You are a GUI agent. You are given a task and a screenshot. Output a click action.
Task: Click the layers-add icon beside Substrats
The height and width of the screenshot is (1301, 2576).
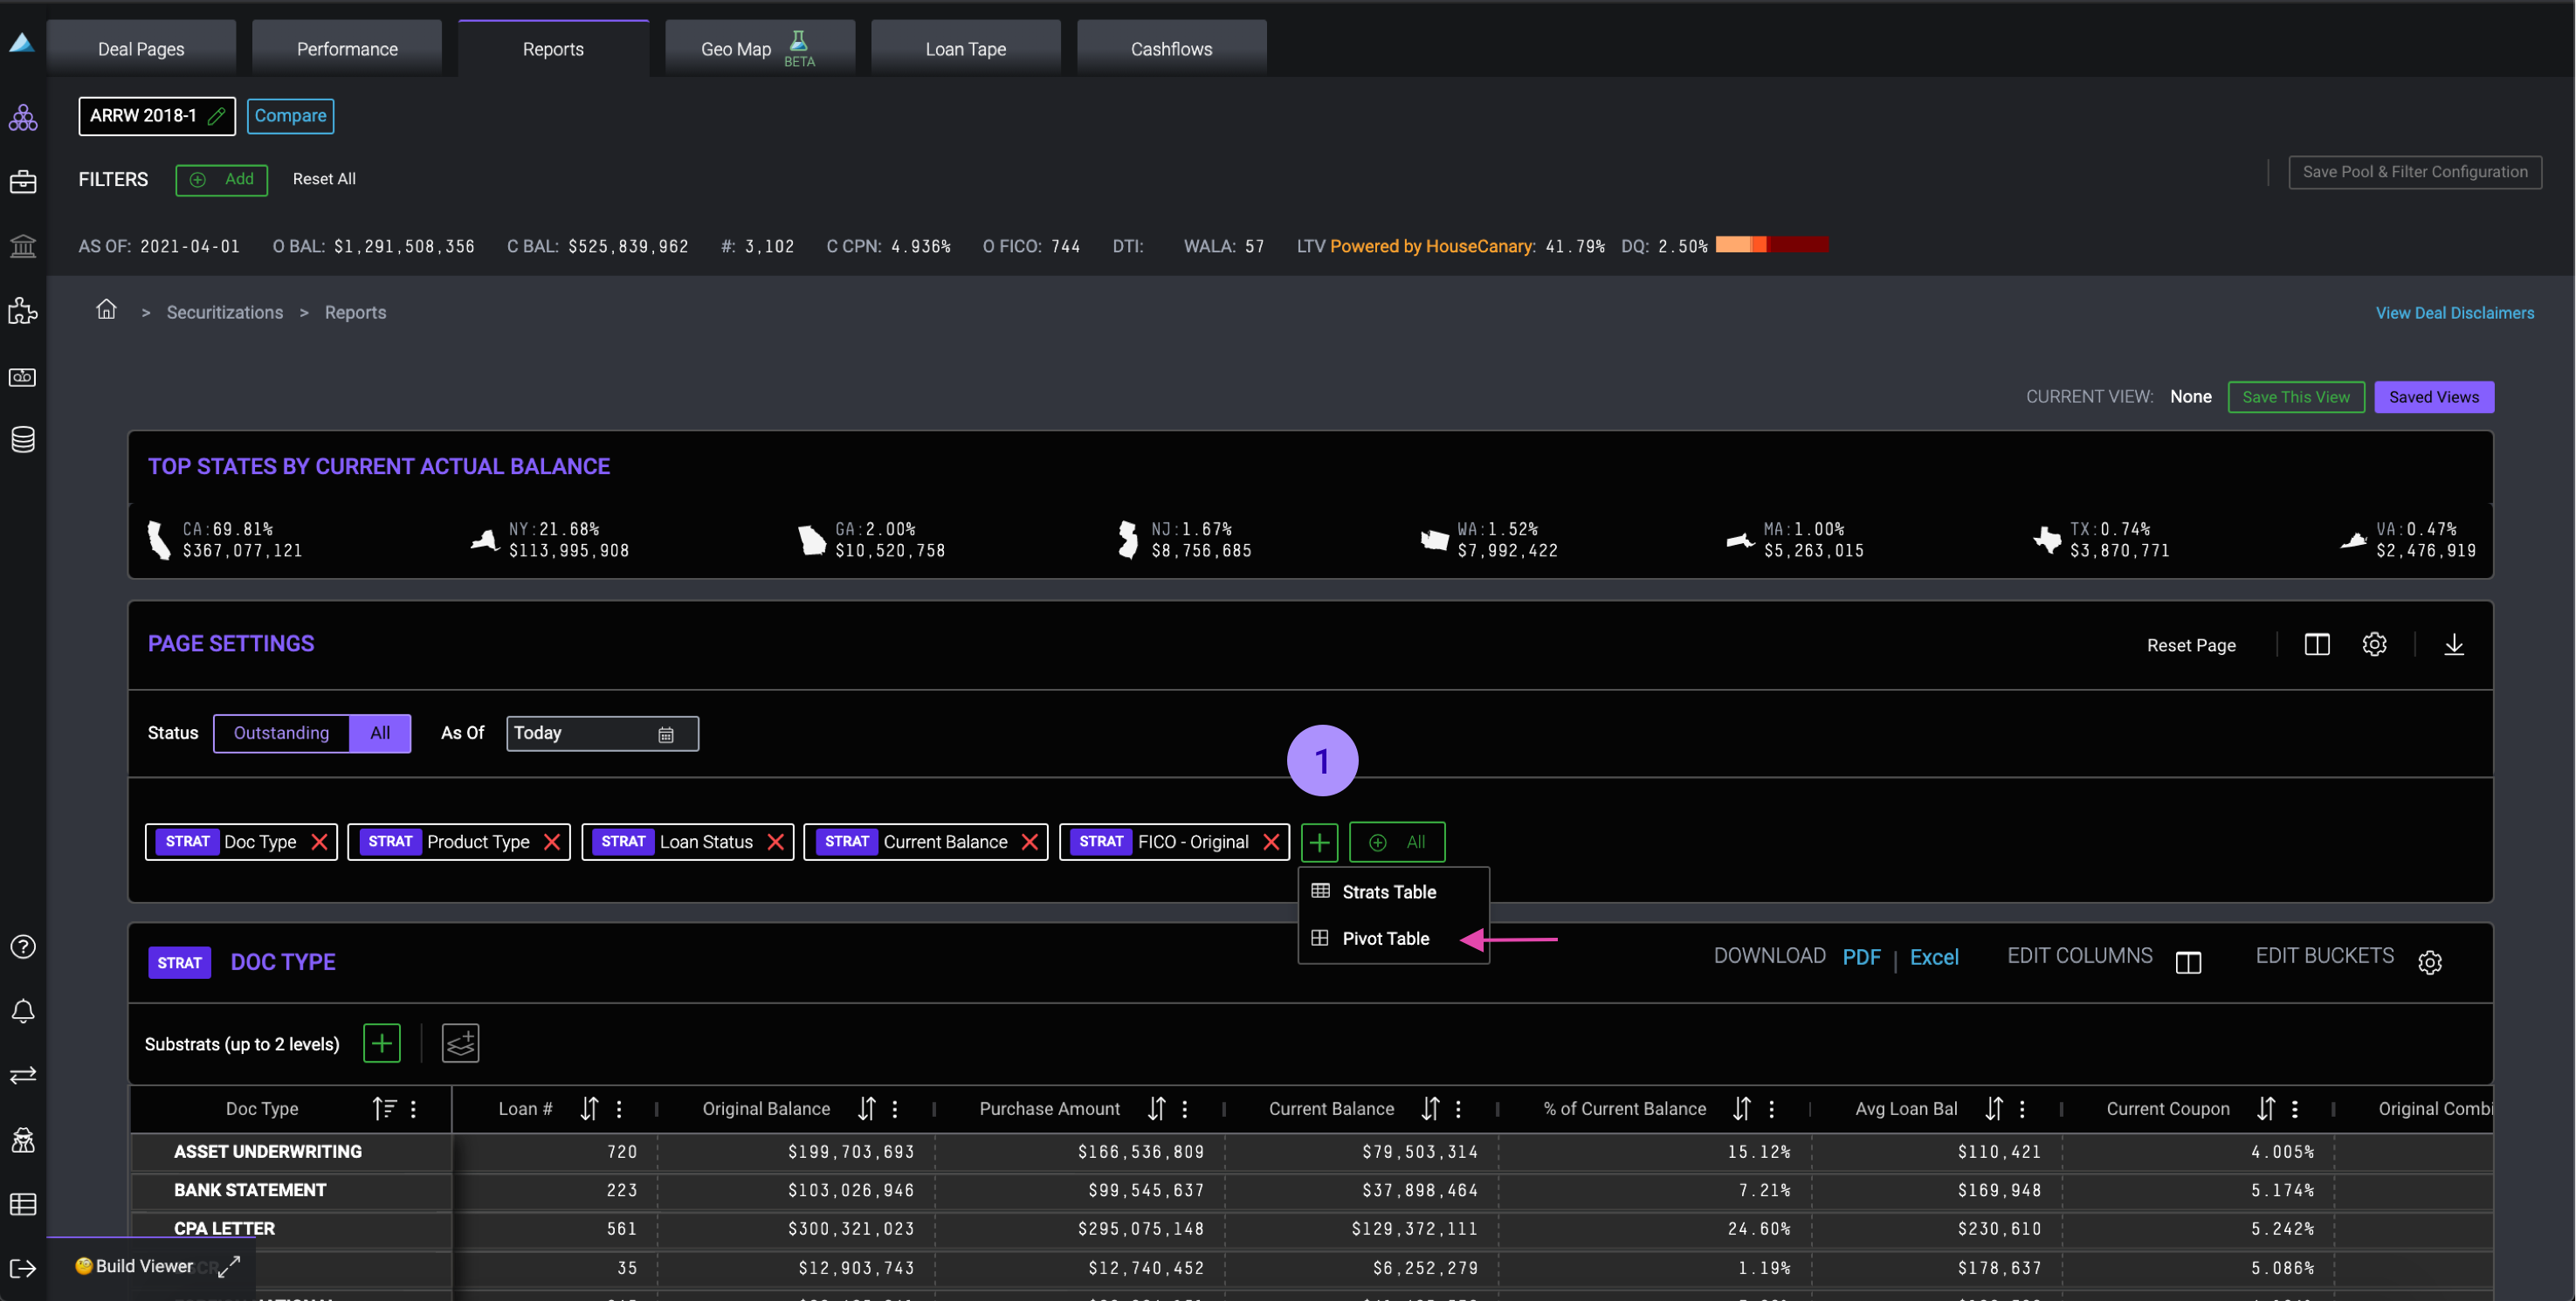tap(460, 1043)
